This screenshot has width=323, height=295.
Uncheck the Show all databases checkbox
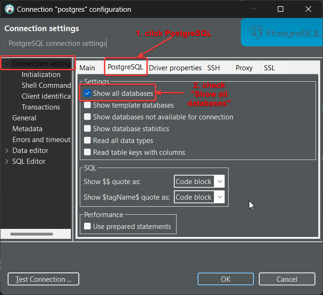(87, 93)
